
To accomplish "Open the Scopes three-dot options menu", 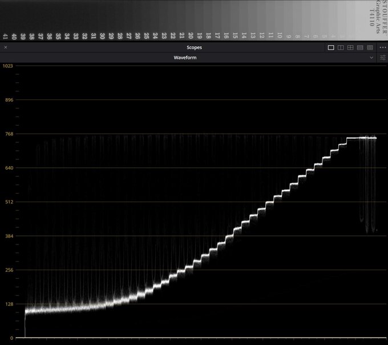I will [382, 47].
